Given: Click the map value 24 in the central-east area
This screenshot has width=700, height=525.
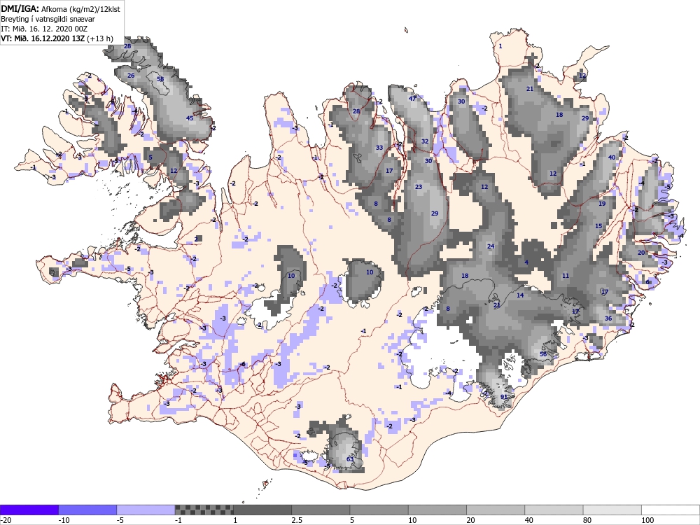Looking at the screenshot, I should click(491, 246).
